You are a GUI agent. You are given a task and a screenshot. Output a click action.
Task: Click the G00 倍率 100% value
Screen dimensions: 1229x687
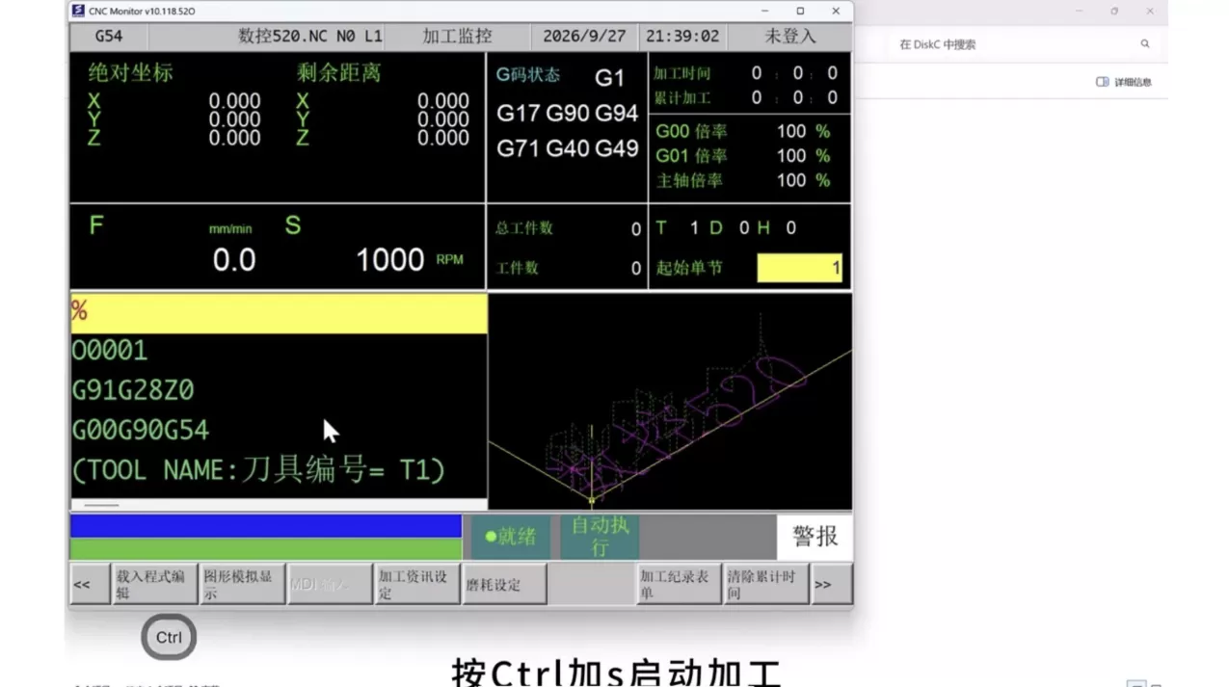pyautogui.click(x=803, y=131)
